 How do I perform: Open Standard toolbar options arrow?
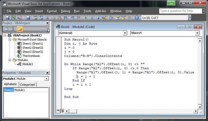[190, 18]
